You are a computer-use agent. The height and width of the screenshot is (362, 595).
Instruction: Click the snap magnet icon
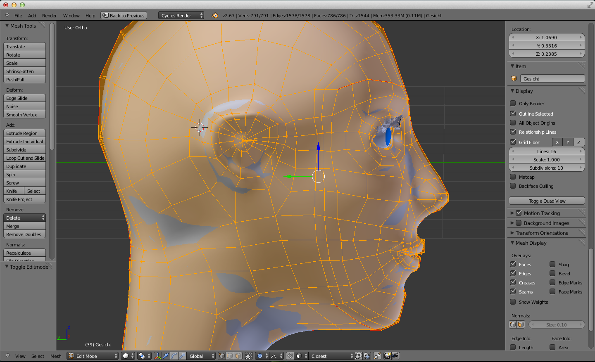(x=290, y=356)
